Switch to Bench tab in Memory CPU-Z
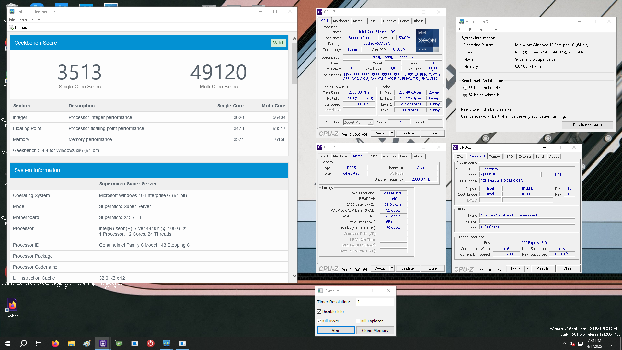The width and height of the screenshot is (622, 350). click(405, 156)
